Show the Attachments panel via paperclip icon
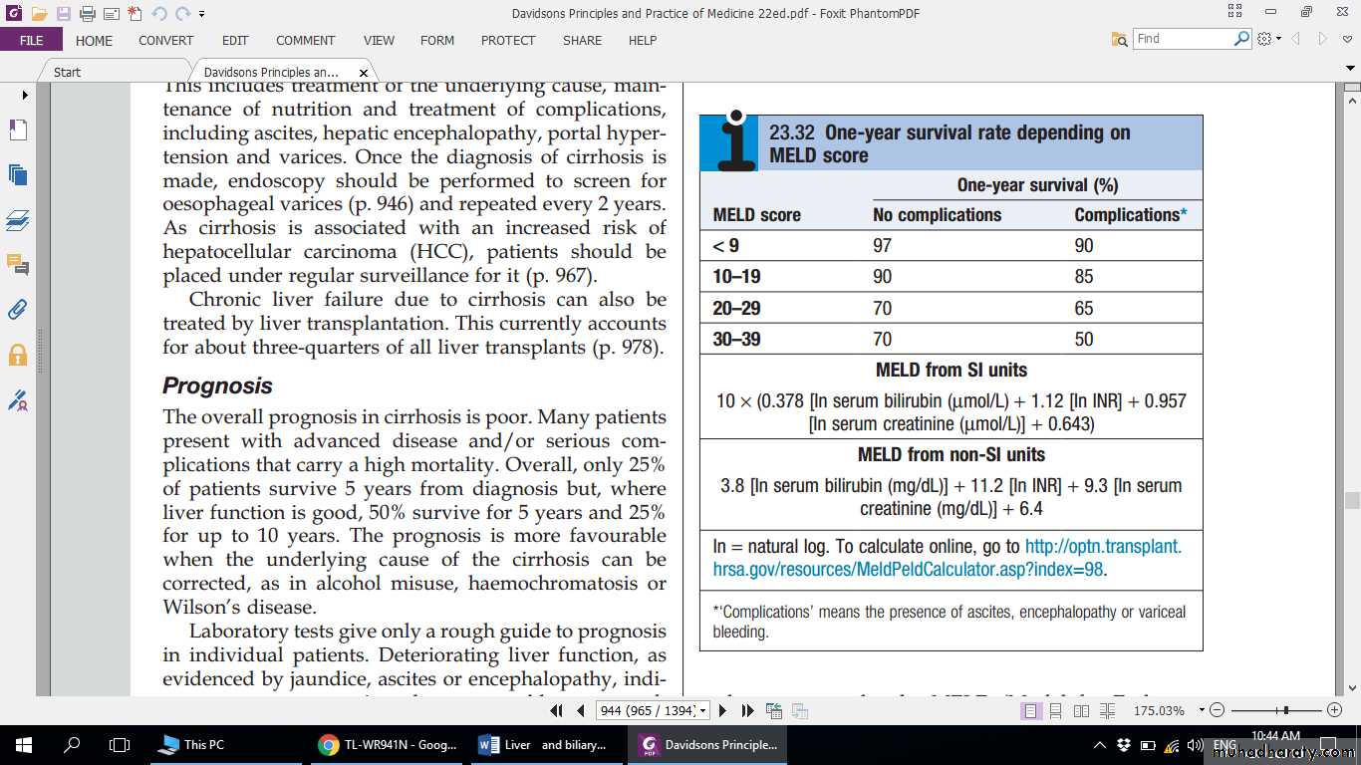Viewport: 1361px width, 765px height. tap(17, 309)
